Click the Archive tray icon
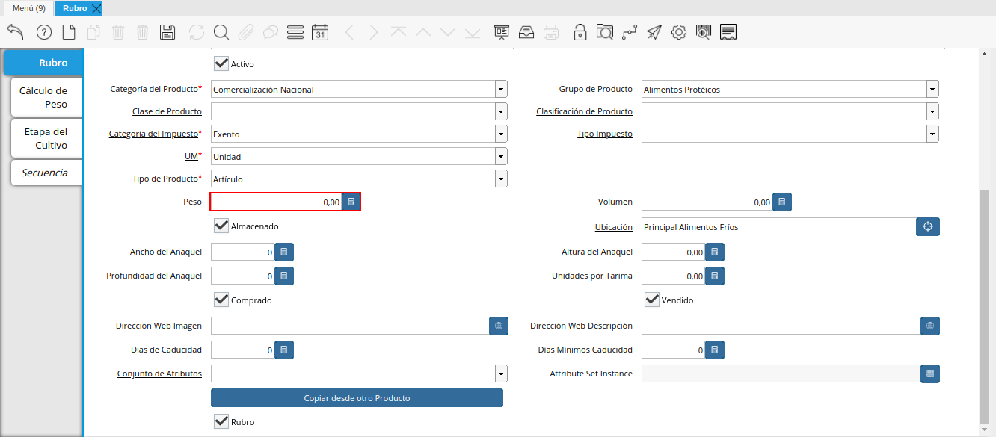This screenshot has width=996, height=437. 526,32
